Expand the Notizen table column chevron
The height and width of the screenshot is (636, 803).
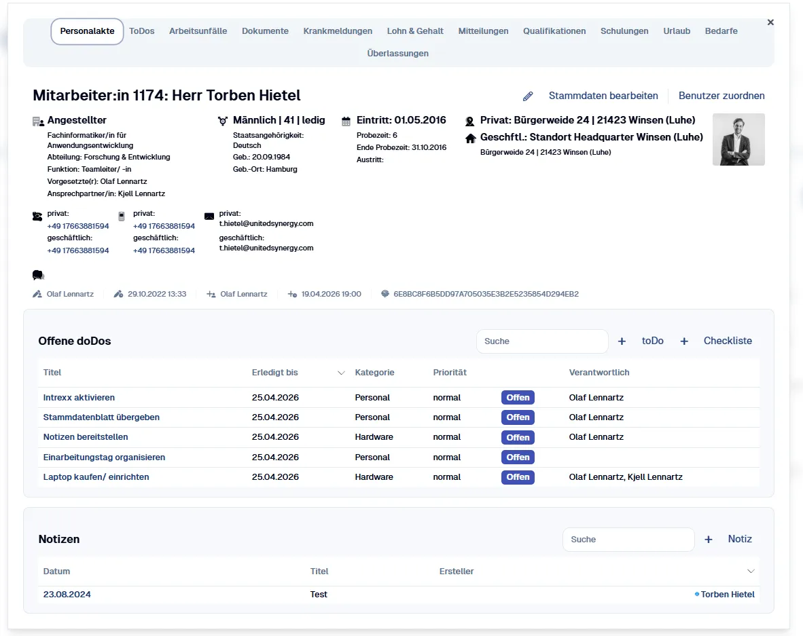(751, 572)
